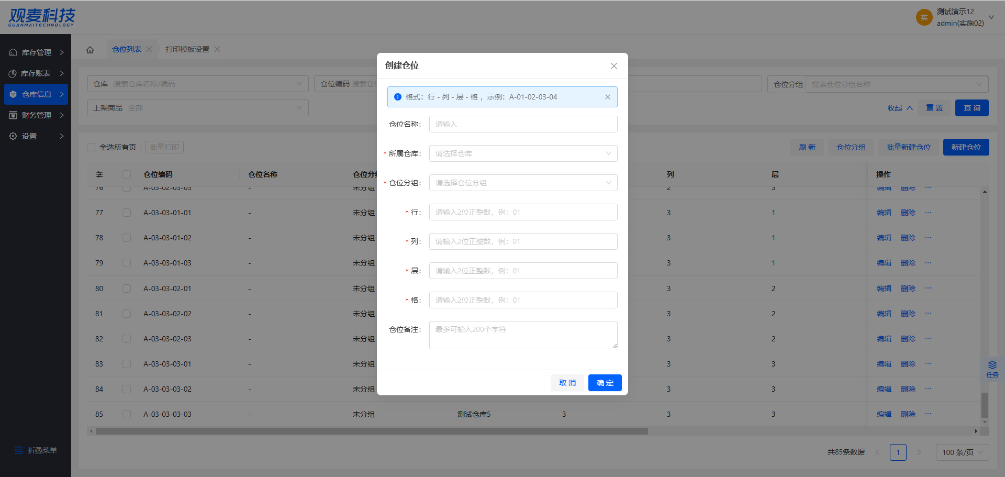Go to next page arrow

click(919, 452)
